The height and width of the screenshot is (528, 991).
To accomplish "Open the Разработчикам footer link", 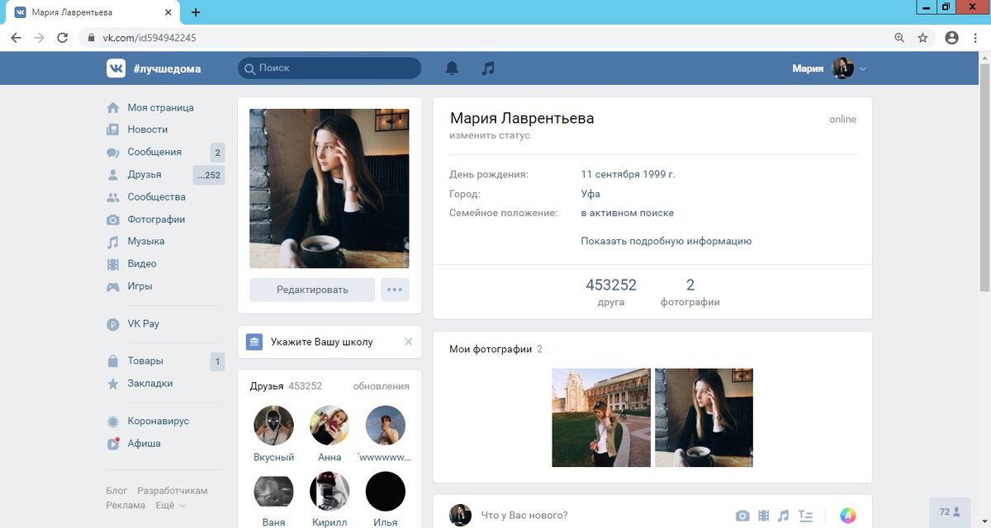I will 173,491.
